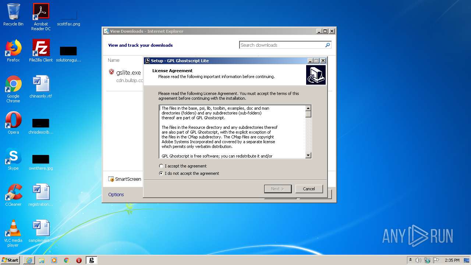The image size is (471, 265).
Task: Click Internet Explorer taskbar icon
Action: tap(29, 260)
